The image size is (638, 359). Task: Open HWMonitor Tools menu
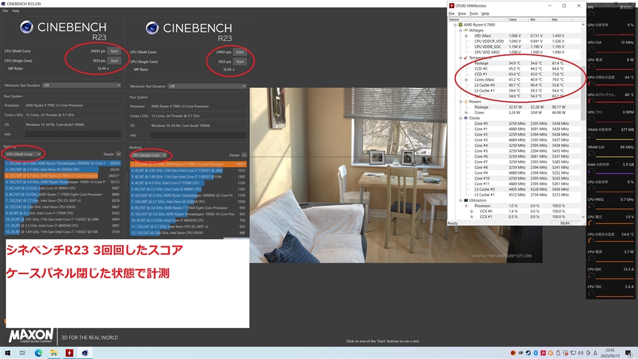coord(474,14)
